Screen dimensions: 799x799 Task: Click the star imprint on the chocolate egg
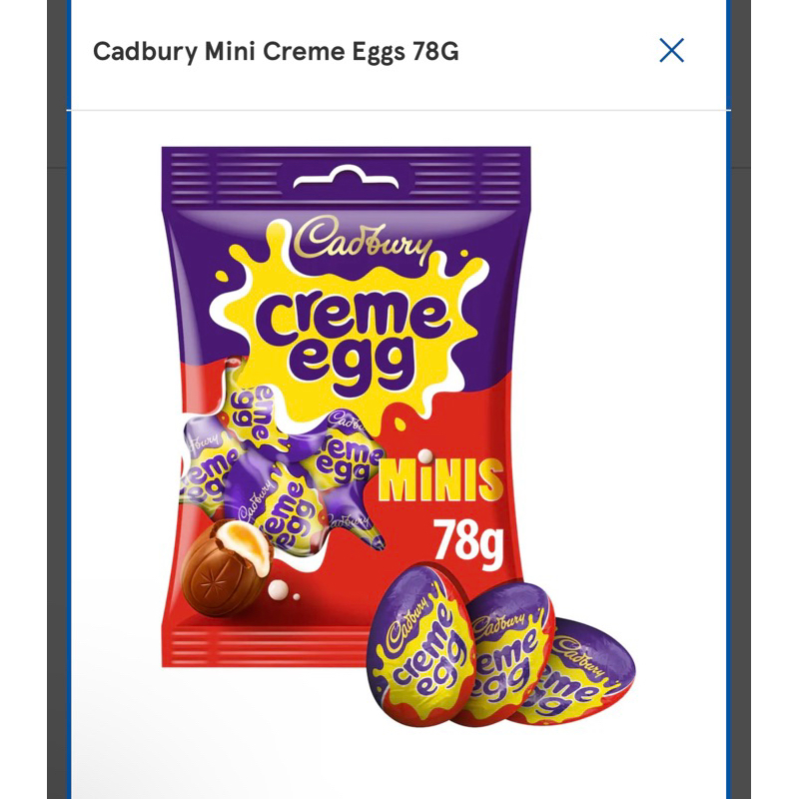coord(211,584)
